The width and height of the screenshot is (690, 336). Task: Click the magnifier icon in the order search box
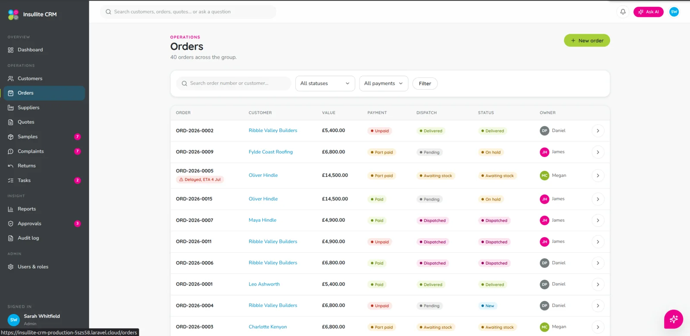(184, 84)
